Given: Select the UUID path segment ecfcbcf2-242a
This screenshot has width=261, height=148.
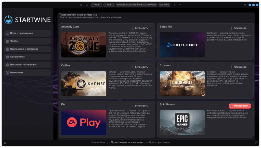Looking at the screenshot, I should coord(137,5).
